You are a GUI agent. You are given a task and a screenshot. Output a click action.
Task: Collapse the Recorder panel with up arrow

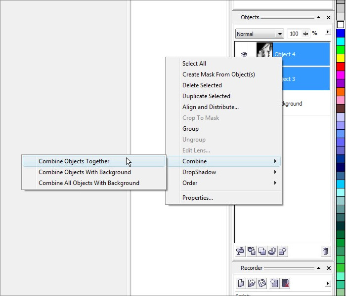pos(318,268)
